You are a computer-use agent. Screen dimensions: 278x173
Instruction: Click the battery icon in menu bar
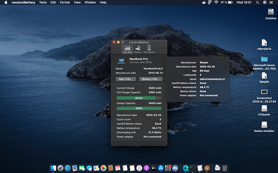(230, 2)
